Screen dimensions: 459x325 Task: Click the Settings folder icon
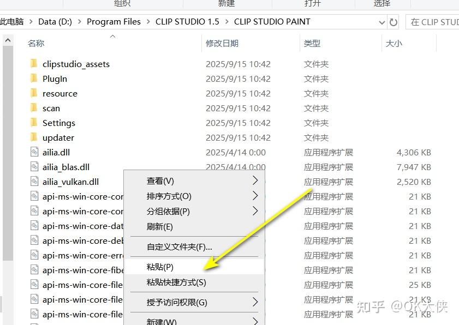(x=34, y=122)
